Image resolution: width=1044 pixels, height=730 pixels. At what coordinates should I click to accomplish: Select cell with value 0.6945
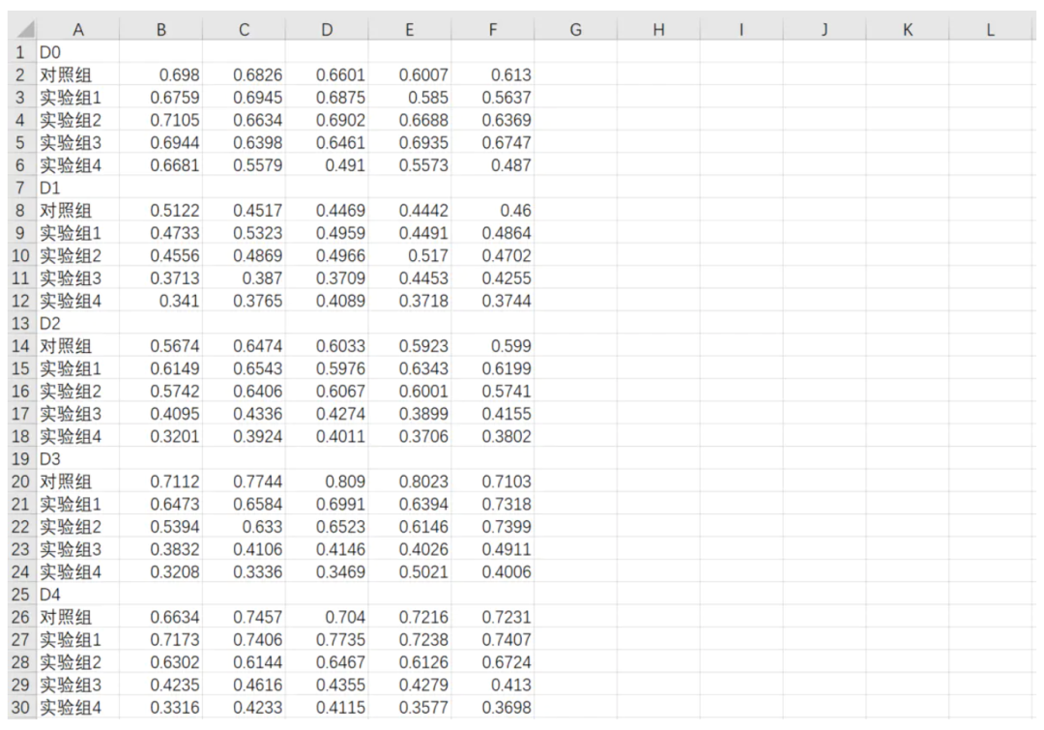point(244,98)
